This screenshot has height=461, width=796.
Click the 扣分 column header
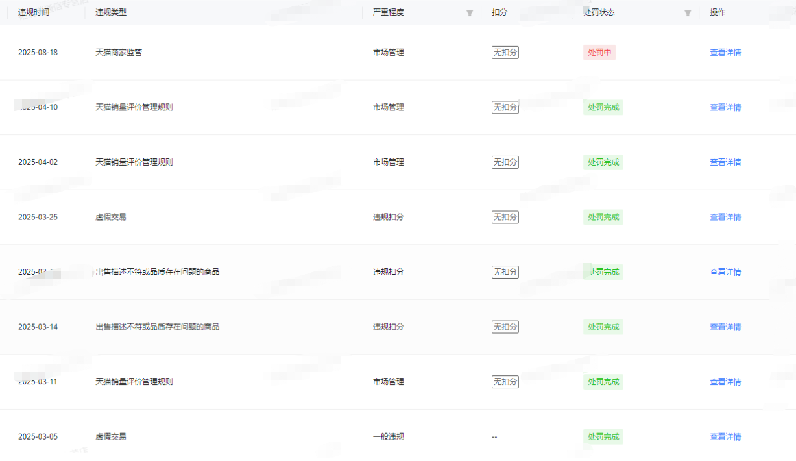coord(500,12)
